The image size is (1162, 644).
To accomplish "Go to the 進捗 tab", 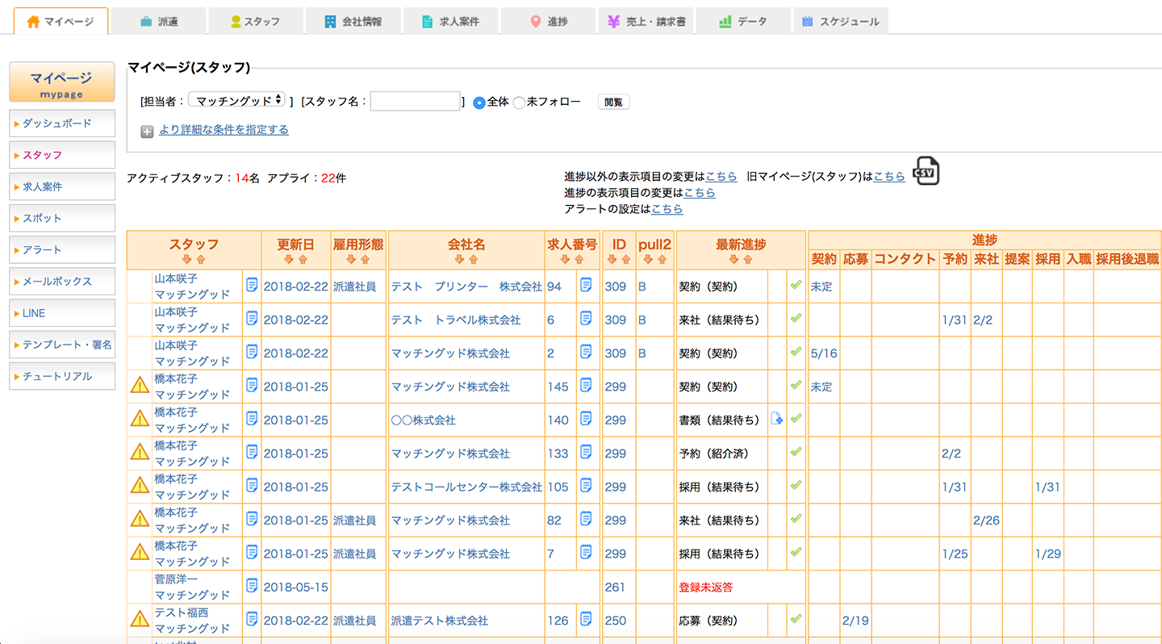I will (549, 21).
